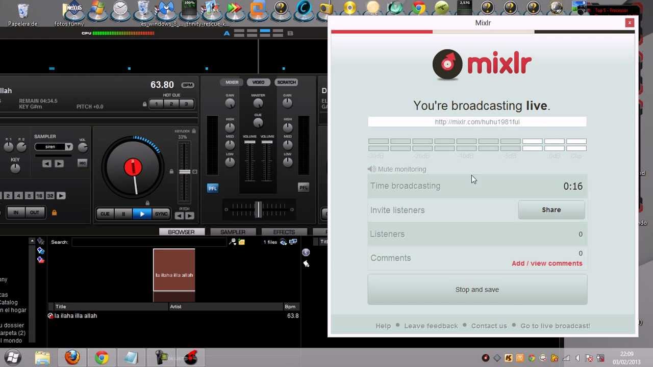Nudge pitch up with right arrow
This screenshot has width=653, height=367.
(189, 216)
